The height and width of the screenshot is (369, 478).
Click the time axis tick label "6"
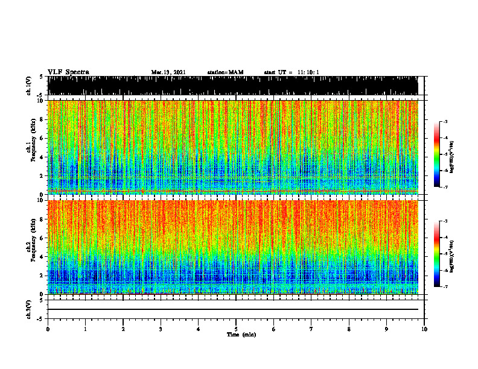(x=274, y=329)
